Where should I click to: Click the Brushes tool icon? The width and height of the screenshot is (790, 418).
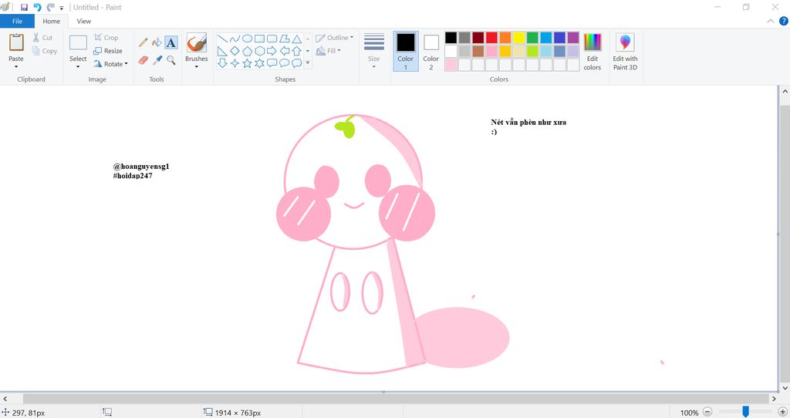(x=196, y=42)
